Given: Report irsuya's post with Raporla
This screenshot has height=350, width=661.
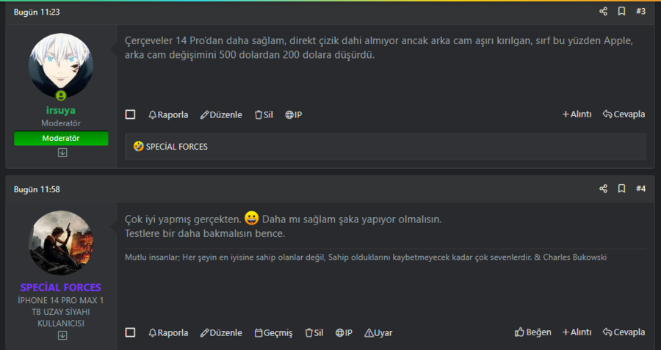Looking at the screenshot, I should pos(168,114).
